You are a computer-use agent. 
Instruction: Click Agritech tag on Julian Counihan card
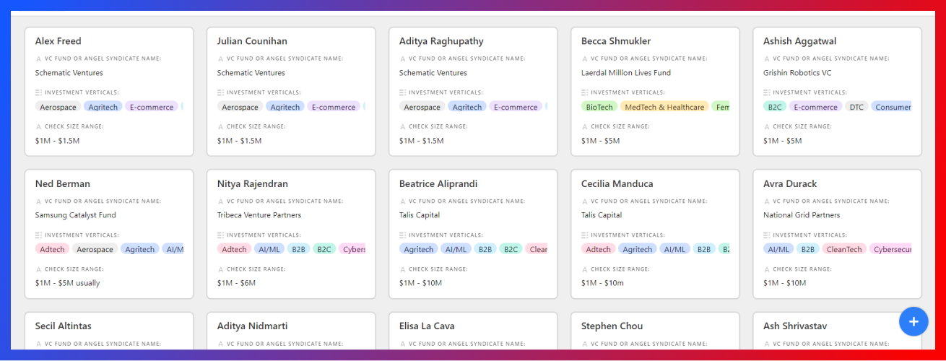tap(285, 107)
